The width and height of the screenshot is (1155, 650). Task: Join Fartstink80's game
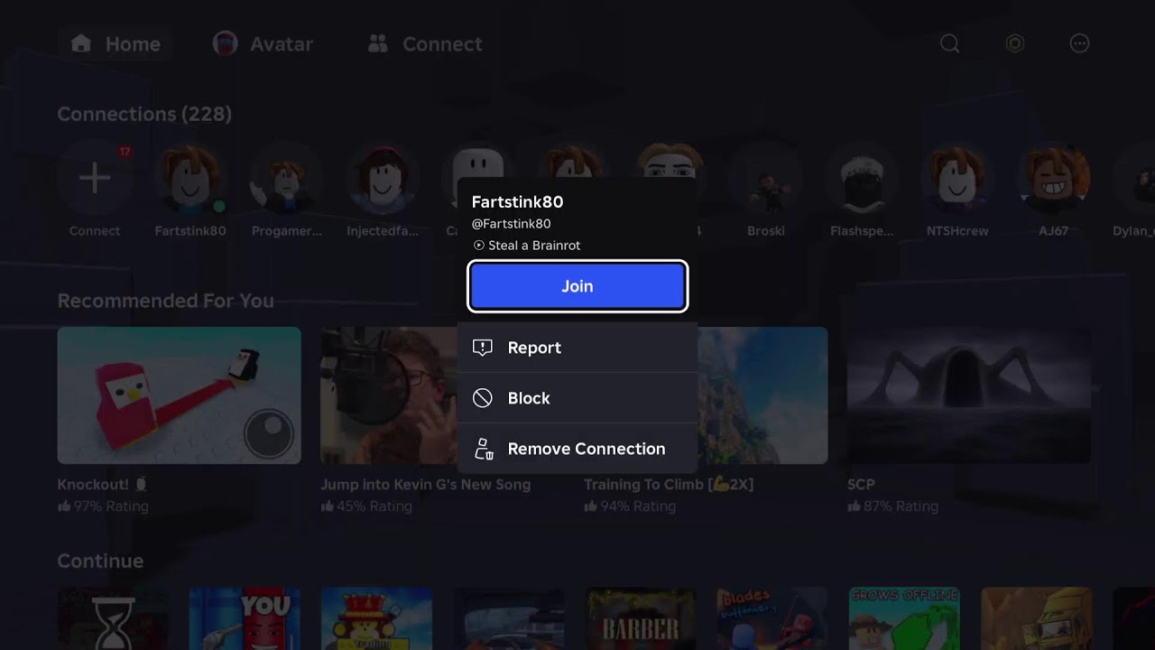point(577,286)
